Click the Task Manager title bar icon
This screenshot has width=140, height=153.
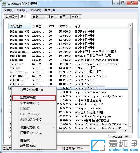4,4
